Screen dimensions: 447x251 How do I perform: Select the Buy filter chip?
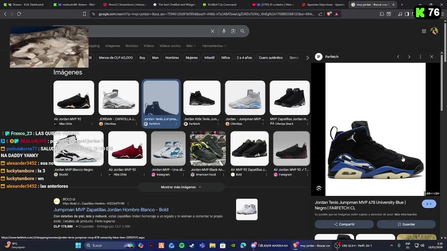(142, 58)
